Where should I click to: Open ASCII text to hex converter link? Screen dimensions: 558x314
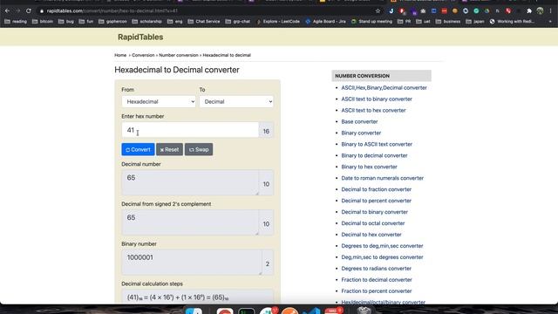pyautogui.click(x=373, y=111)
